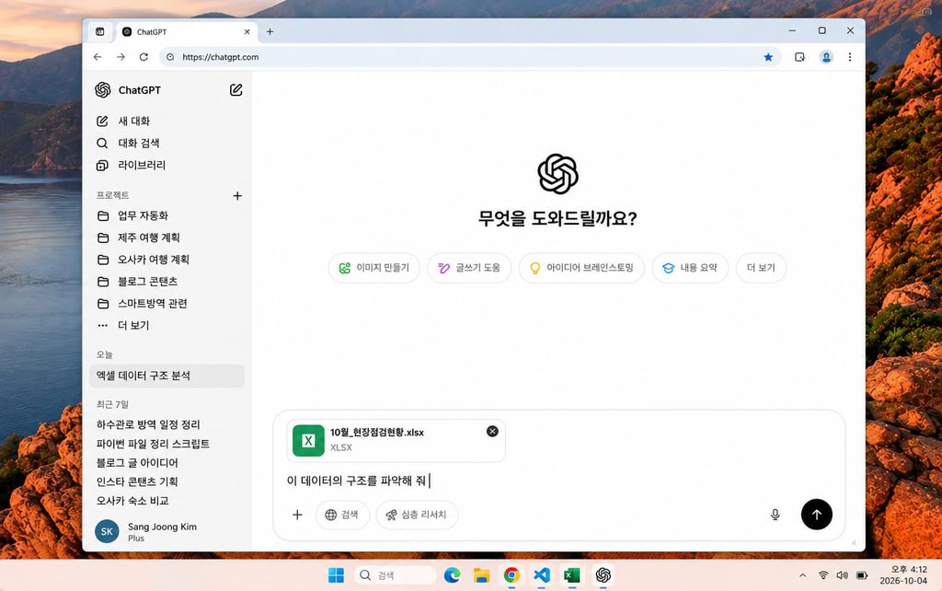View site information icon in address bar
Image resolution: width=942 pixels, height=591 pixels.
pos(170,57)
